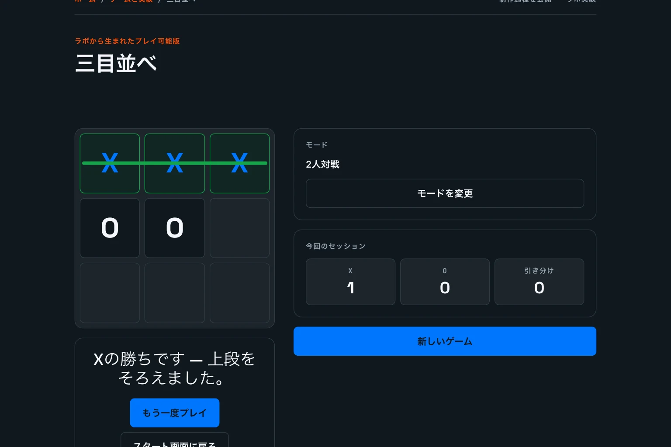Viewport: 671px width, 447px height.
Task: Click the top-center X cell of the board
Action: coord(175,163)
